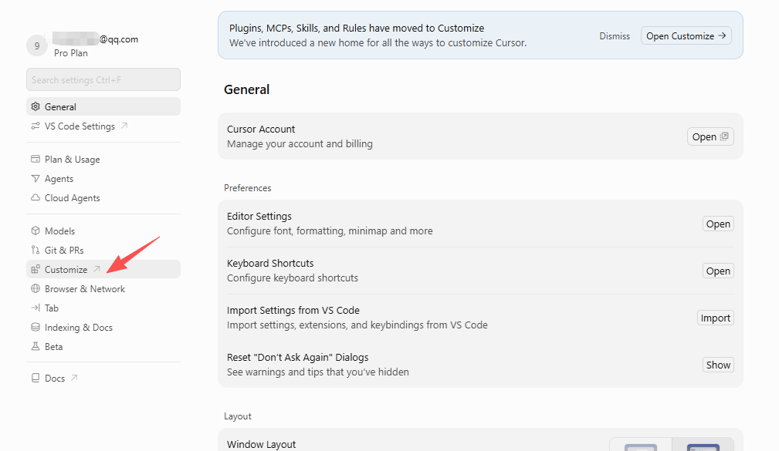Click Import for VS Code settings

(716, 318)
